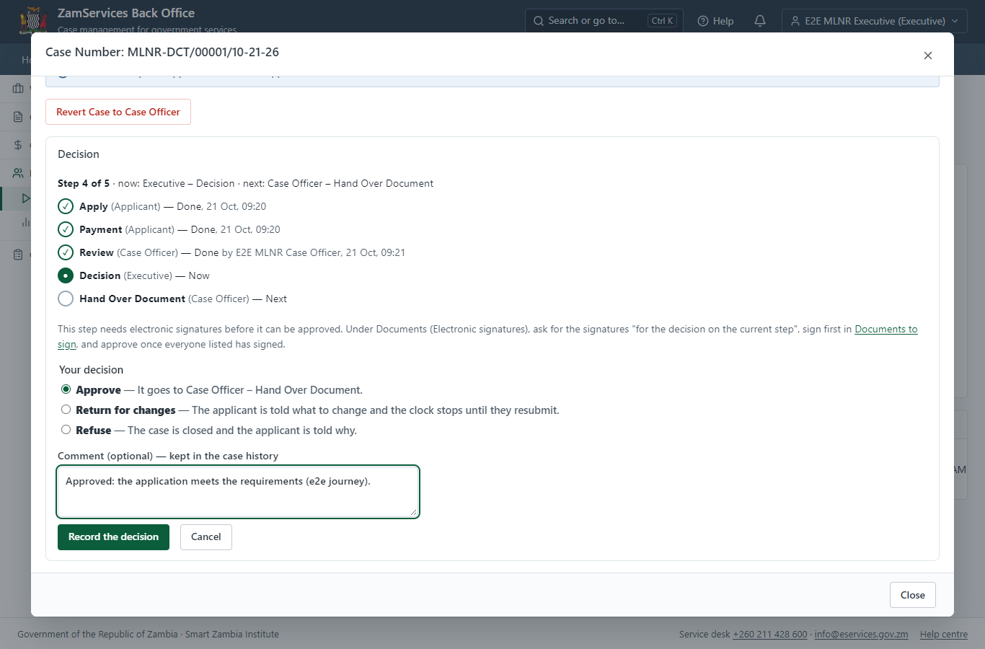The width and height of the screenshot is (985, 649).
Task: Click the Search or go to field
Action: pyautogui.click(x=604, y=21)
